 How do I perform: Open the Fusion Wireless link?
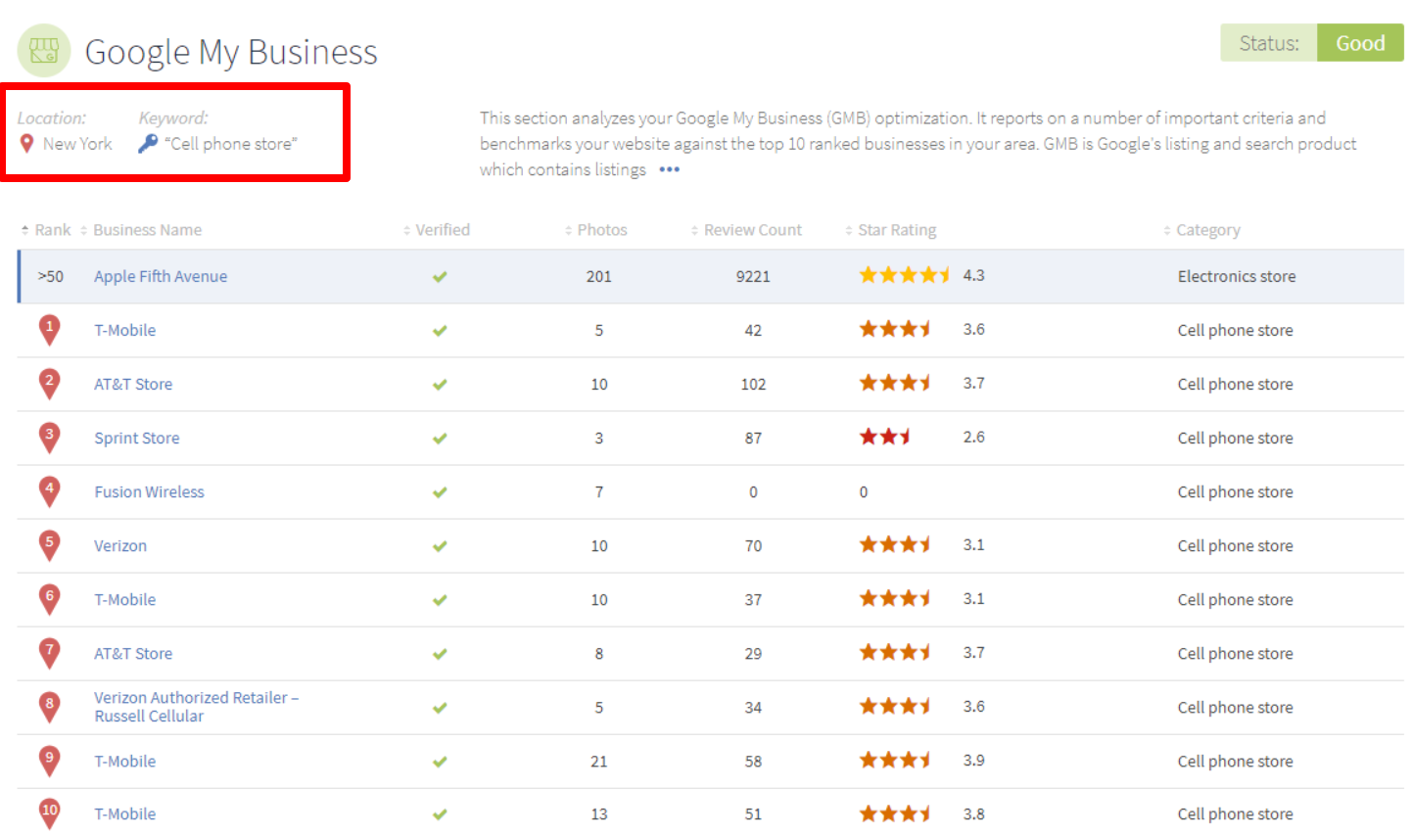[149, 491]
